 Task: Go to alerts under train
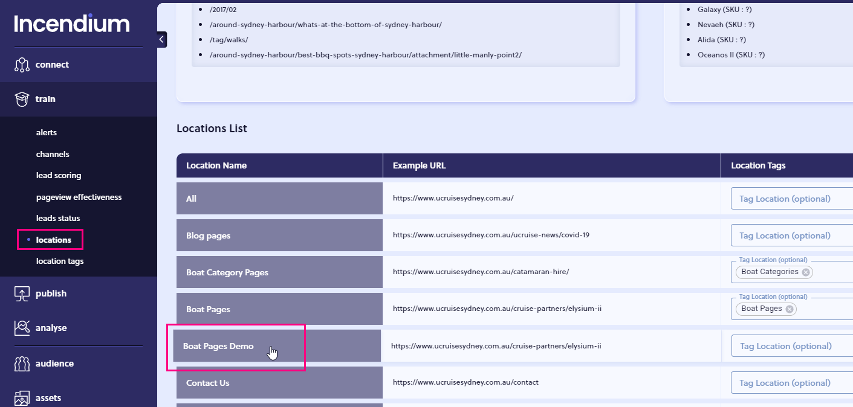47,132
